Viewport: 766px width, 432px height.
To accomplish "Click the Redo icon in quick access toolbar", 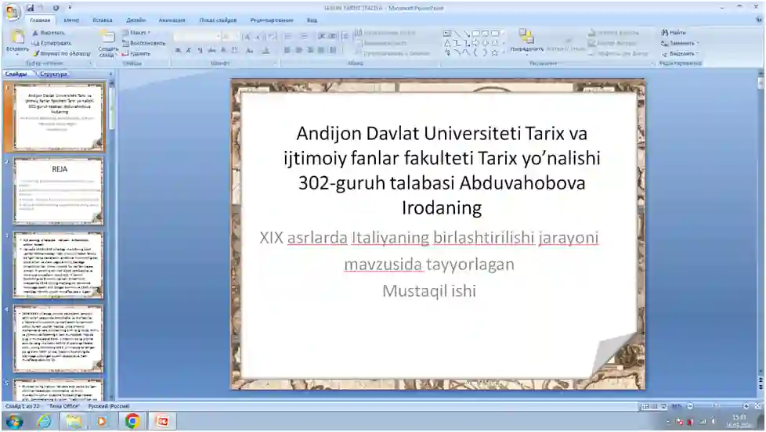I will click(56, 8).
